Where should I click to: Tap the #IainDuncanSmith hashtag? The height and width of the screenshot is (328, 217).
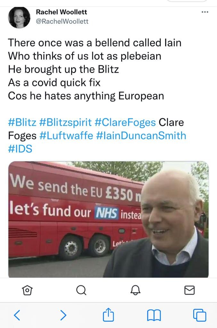pyautogui.click(x=141, y=135)
